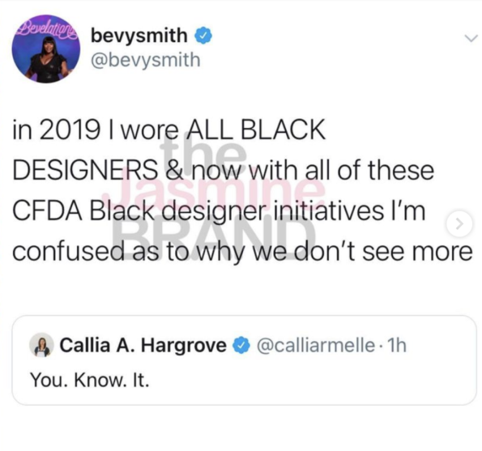Click the Callia A. Hargrove display name
This screenshot has height=451, width=482.
(x=143, y=345)
